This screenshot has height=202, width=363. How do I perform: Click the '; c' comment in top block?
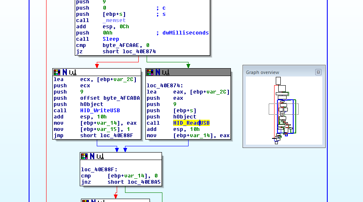[x=161, y=8]
